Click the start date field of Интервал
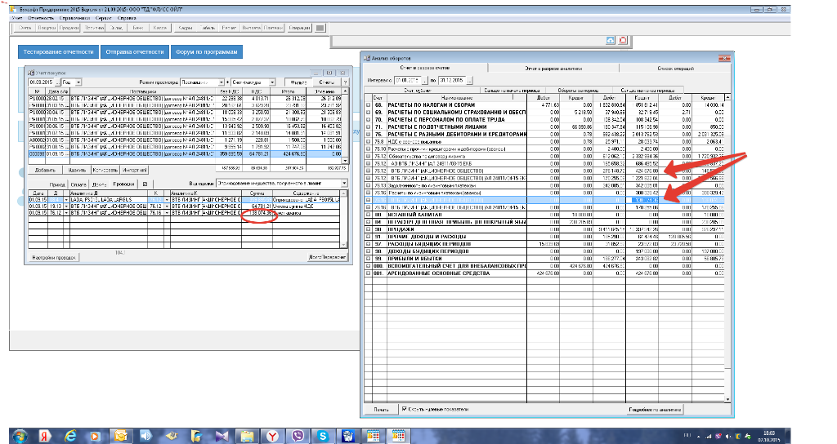The width and height of the screenshot is (837, 444). [x=407, y=80]
